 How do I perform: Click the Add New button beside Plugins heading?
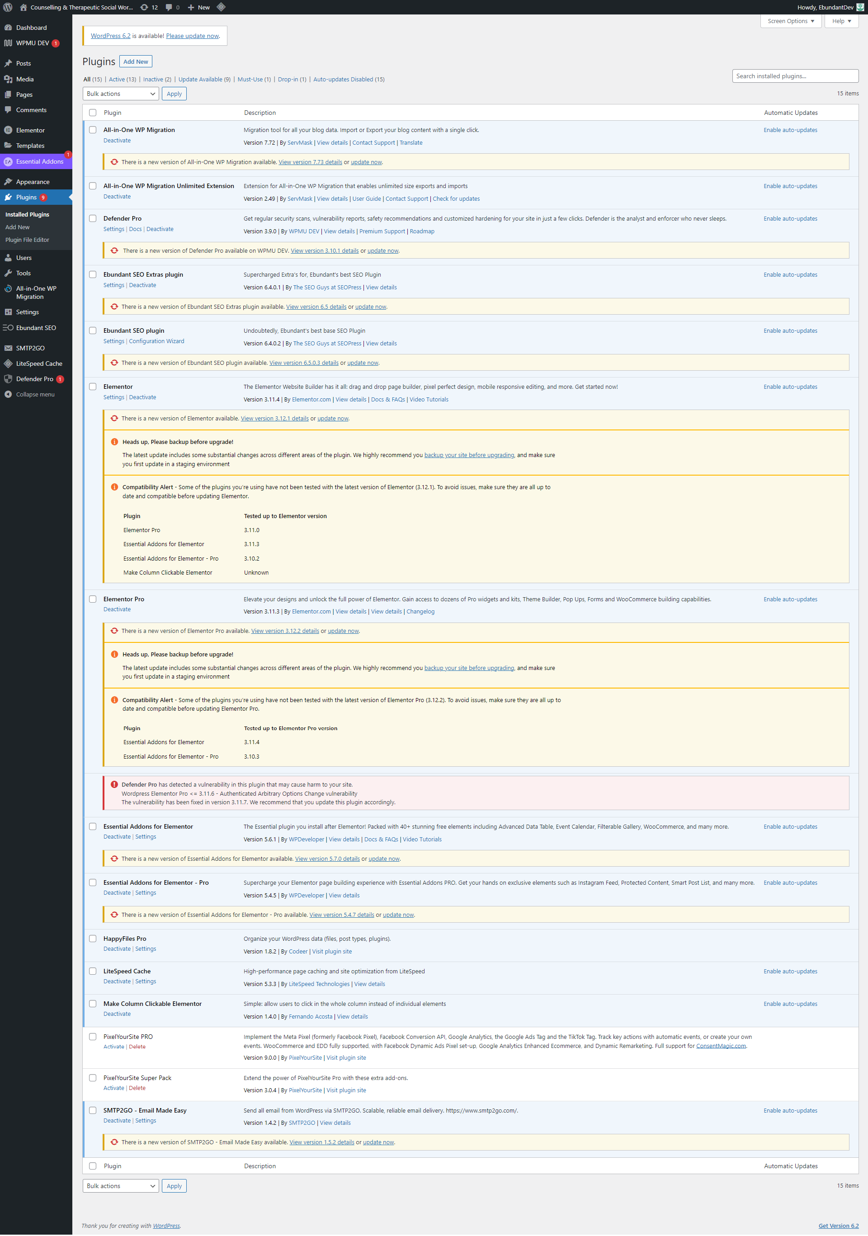(x=135, y=61)
